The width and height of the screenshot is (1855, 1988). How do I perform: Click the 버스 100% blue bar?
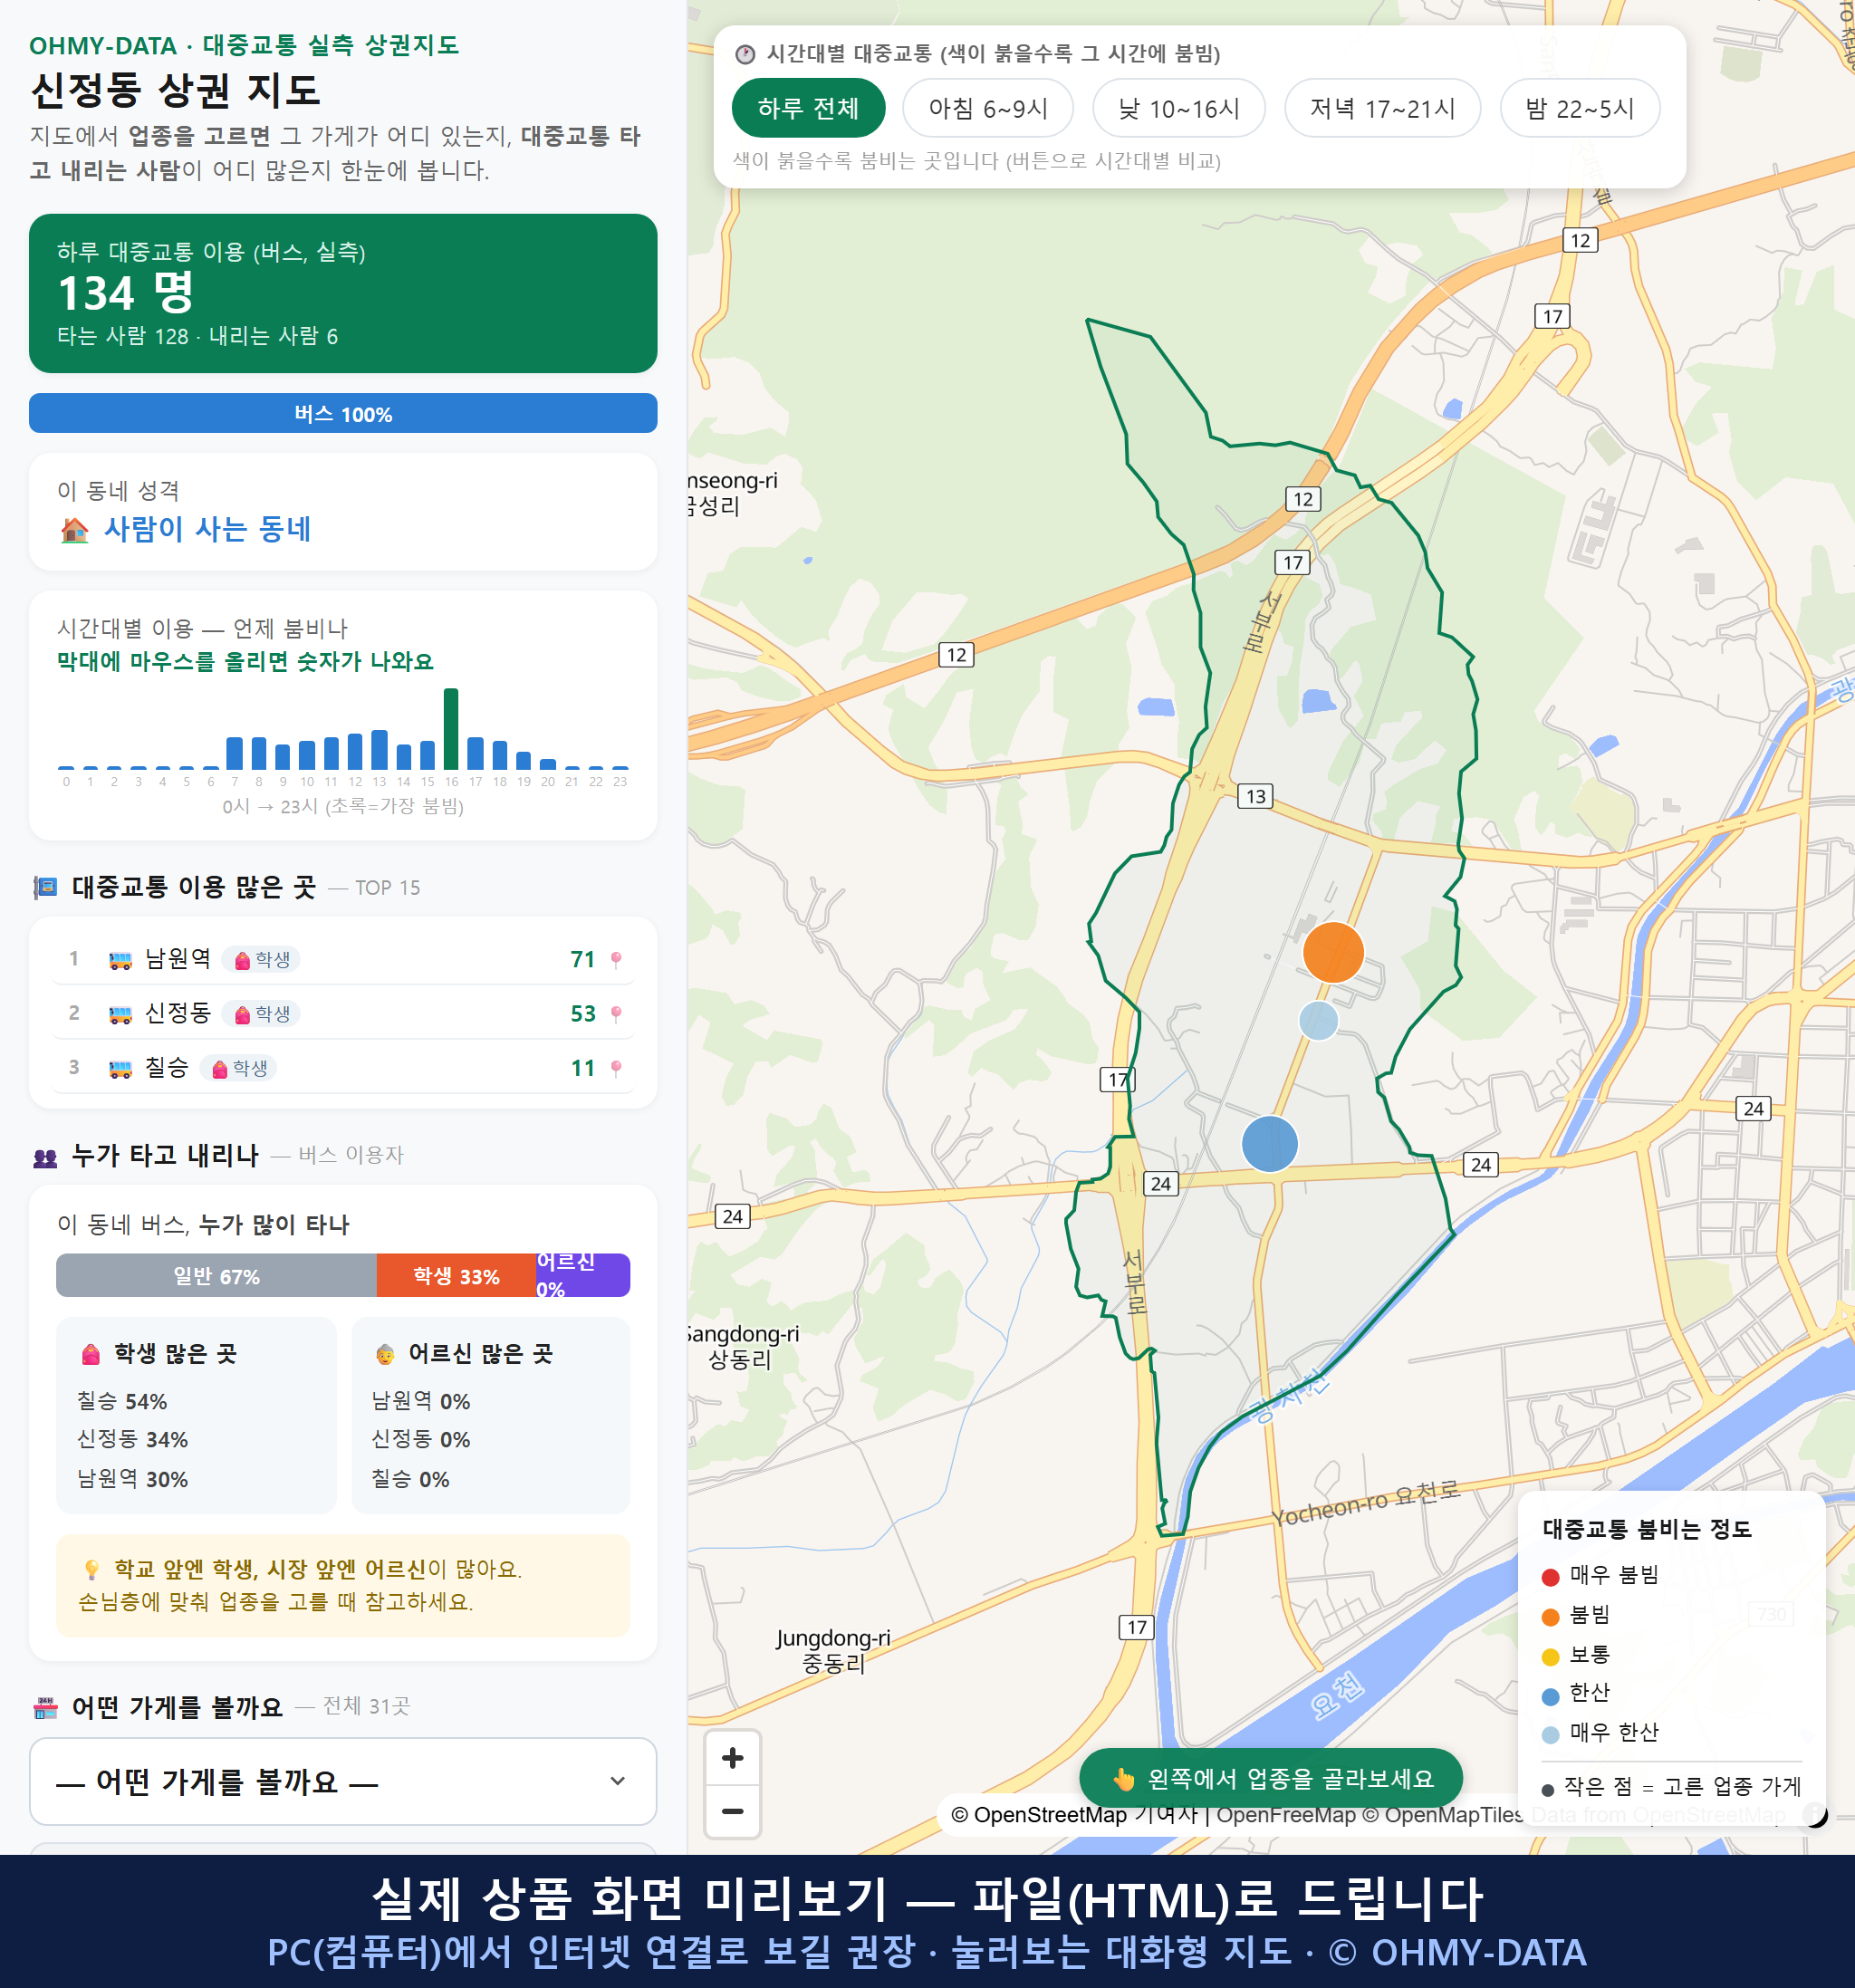[x=343, y=413]
